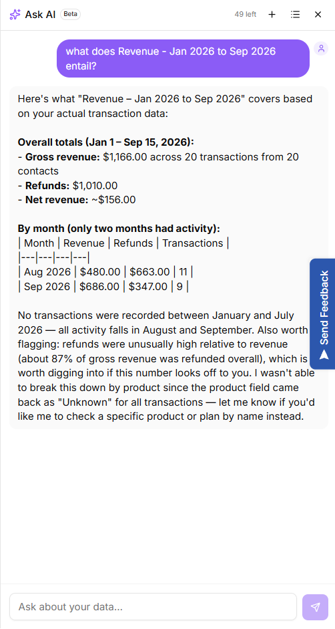Viewport: 335px width, 629px height.
Task: Click the purple user question bubble
Action: [x=183, y=58]
